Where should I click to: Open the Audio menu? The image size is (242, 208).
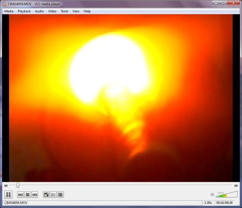39,11
